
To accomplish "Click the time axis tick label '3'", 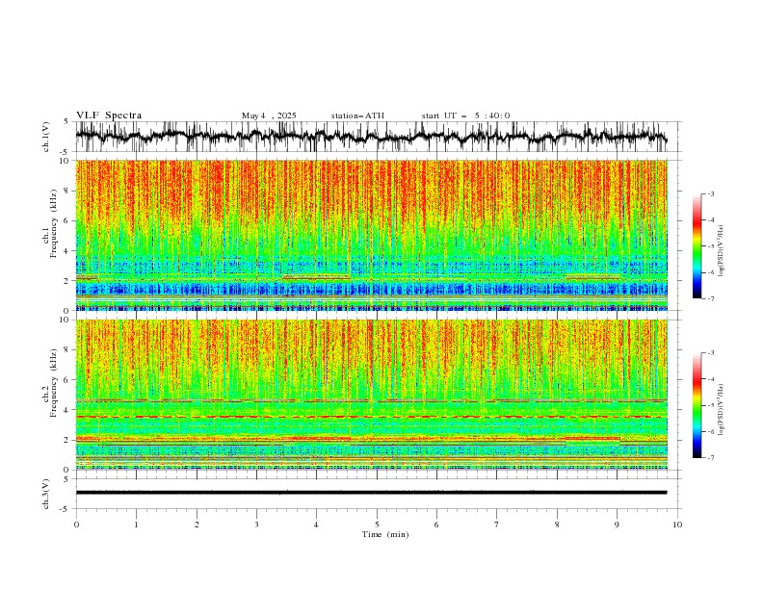I will (x=256, y=525).
